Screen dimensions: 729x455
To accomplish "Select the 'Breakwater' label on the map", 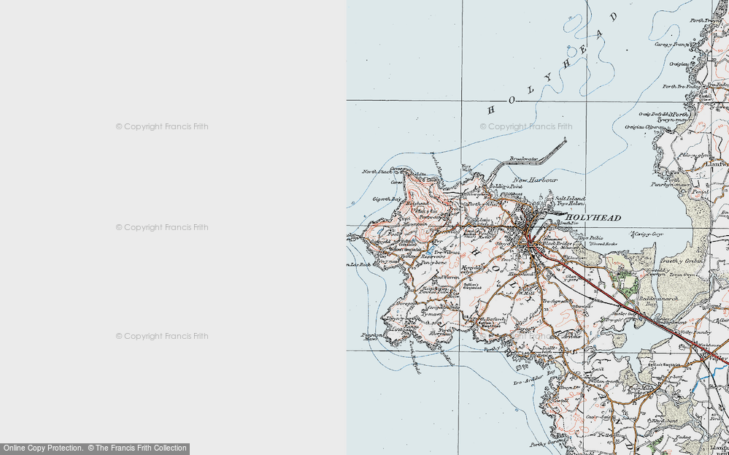I will coord(524,159).
